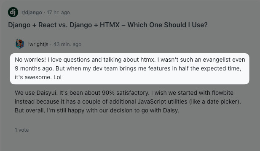Click the 'We use Daisyui' comment paragraph
The image size is (260, 151).
tap(128, 102)
